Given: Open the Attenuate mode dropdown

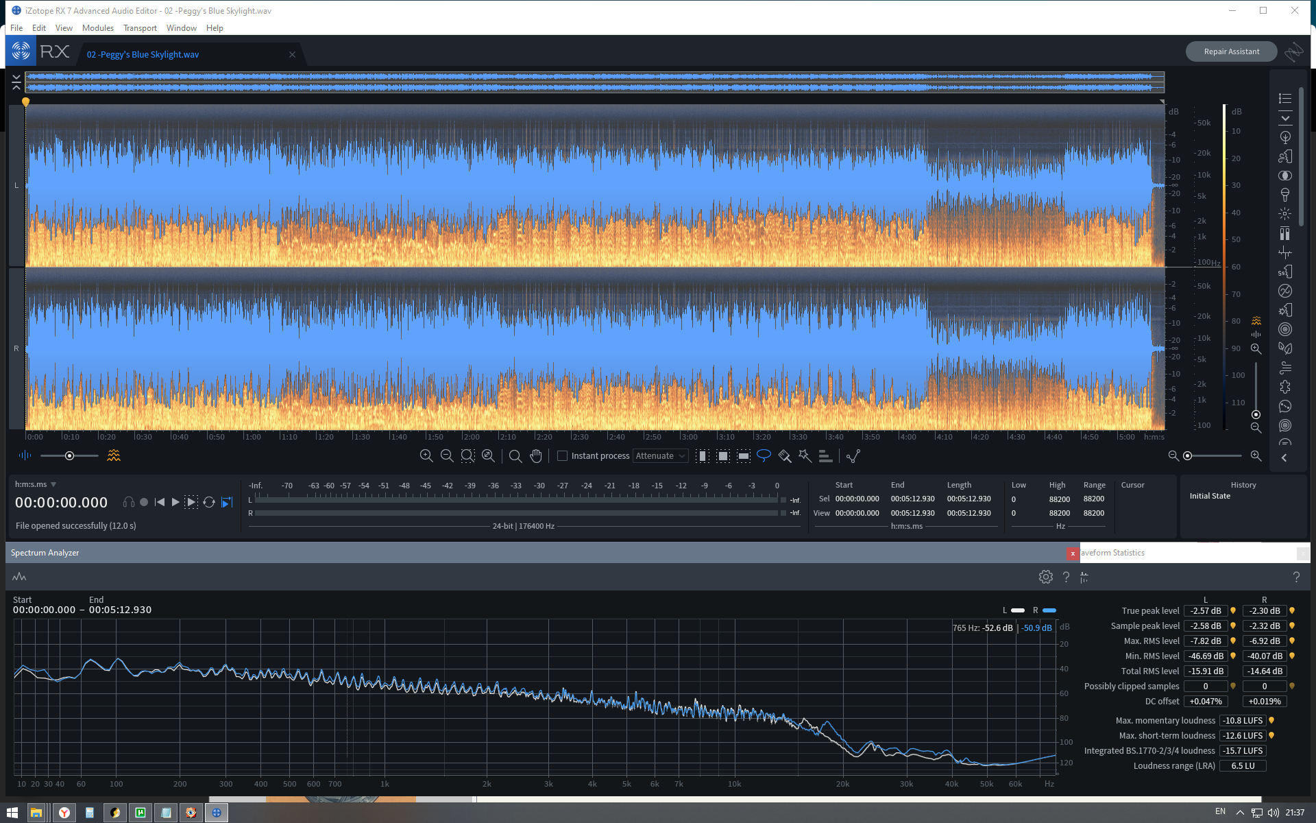Looking at the screenshot, I should pyautogui.click(x=660, y=455).
